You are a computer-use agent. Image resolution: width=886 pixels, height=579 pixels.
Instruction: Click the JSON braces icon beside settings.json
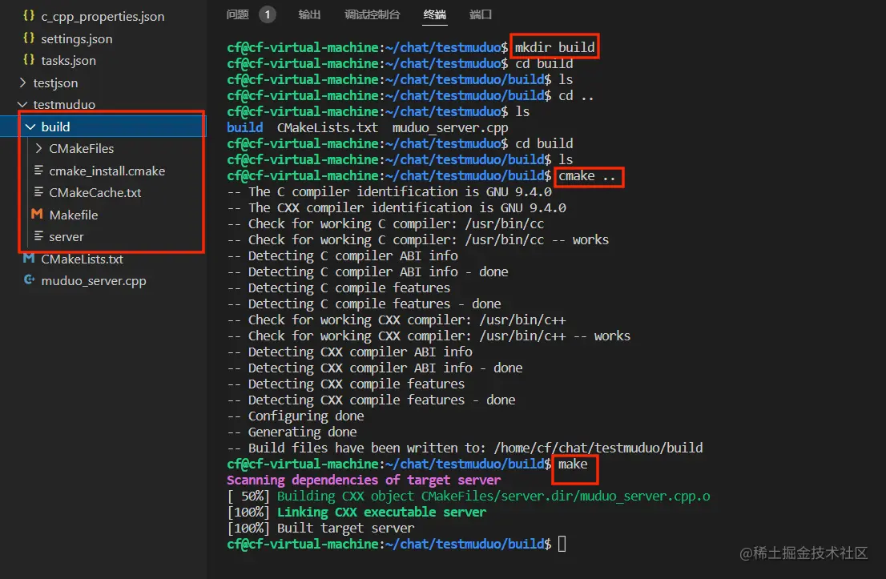[x=29, y=38]
